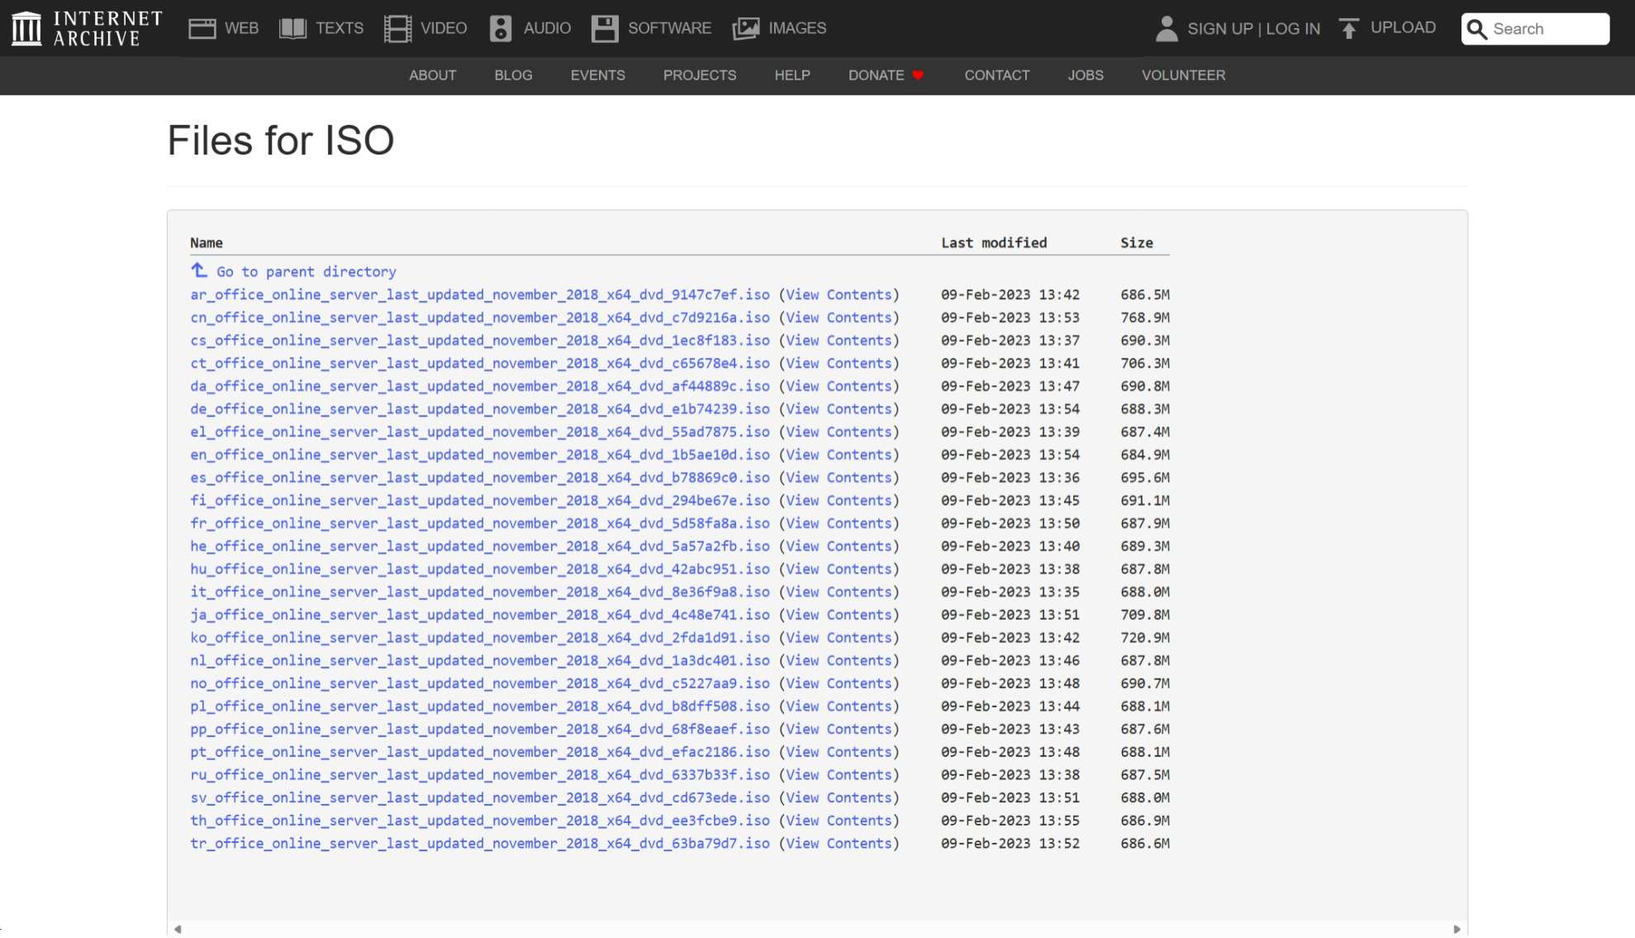Open the Donate menu item
1635x938 pixels.
coord(876,75)
